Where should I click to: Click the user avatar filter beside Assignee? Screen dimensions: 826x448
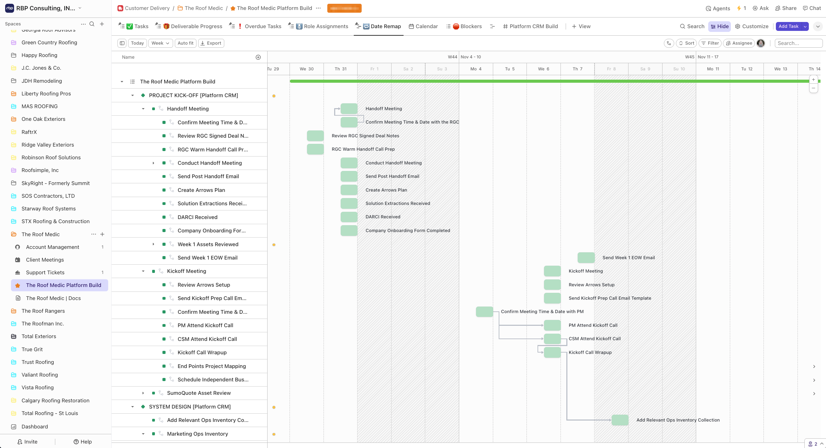[761, 43]
